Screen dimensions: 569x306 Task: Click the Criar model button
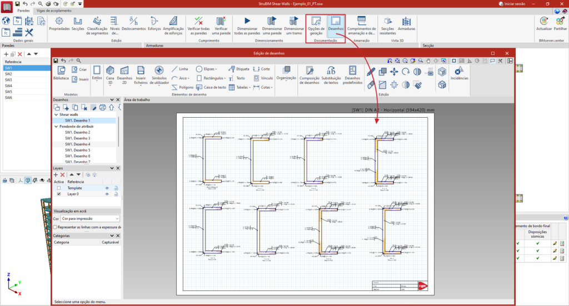tap(79, 69)
